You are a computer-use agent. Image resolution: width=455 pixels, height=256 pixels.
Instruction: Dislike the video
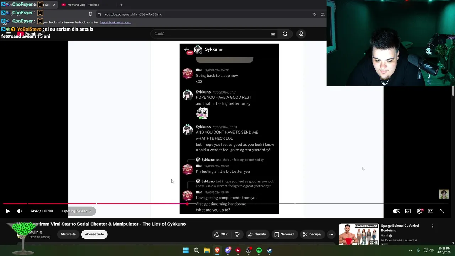[x=237, y=234]
